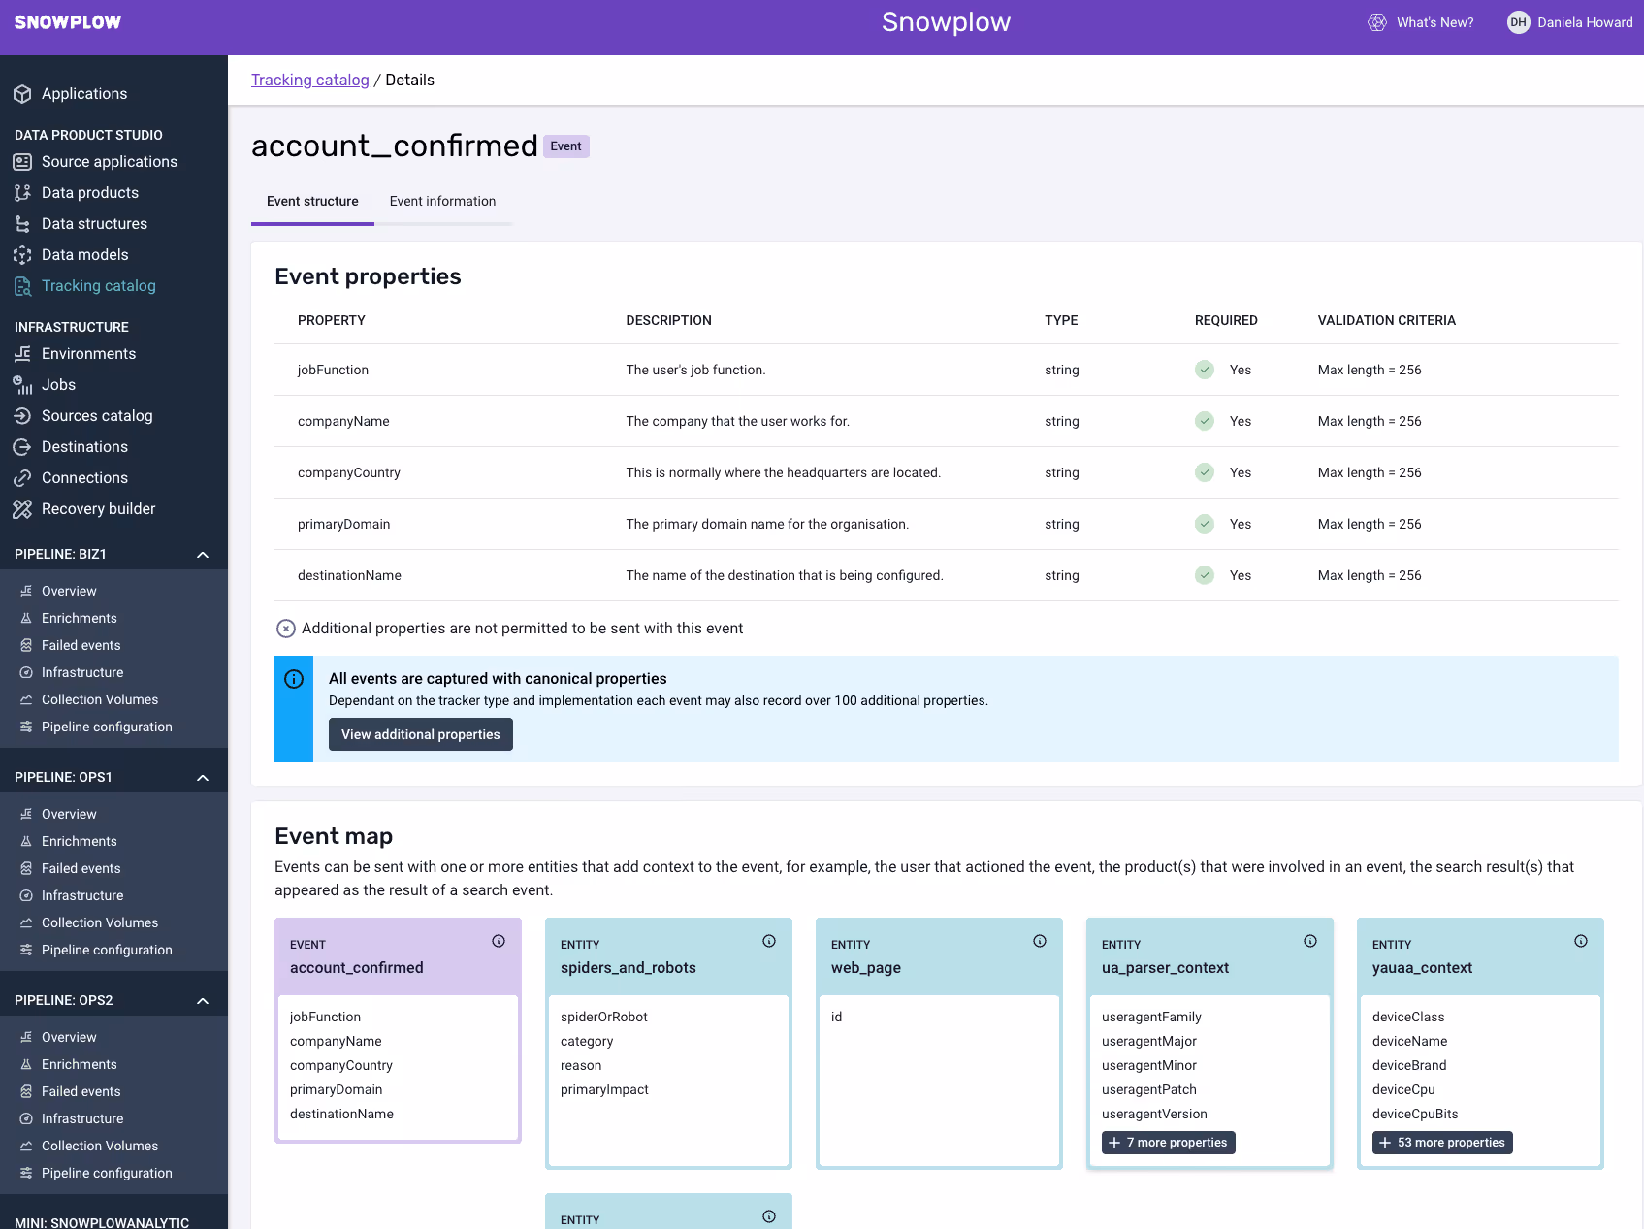1644x1229 pixels.
Task: Open Source applications in sidebar
Action: tap(110, 162)
